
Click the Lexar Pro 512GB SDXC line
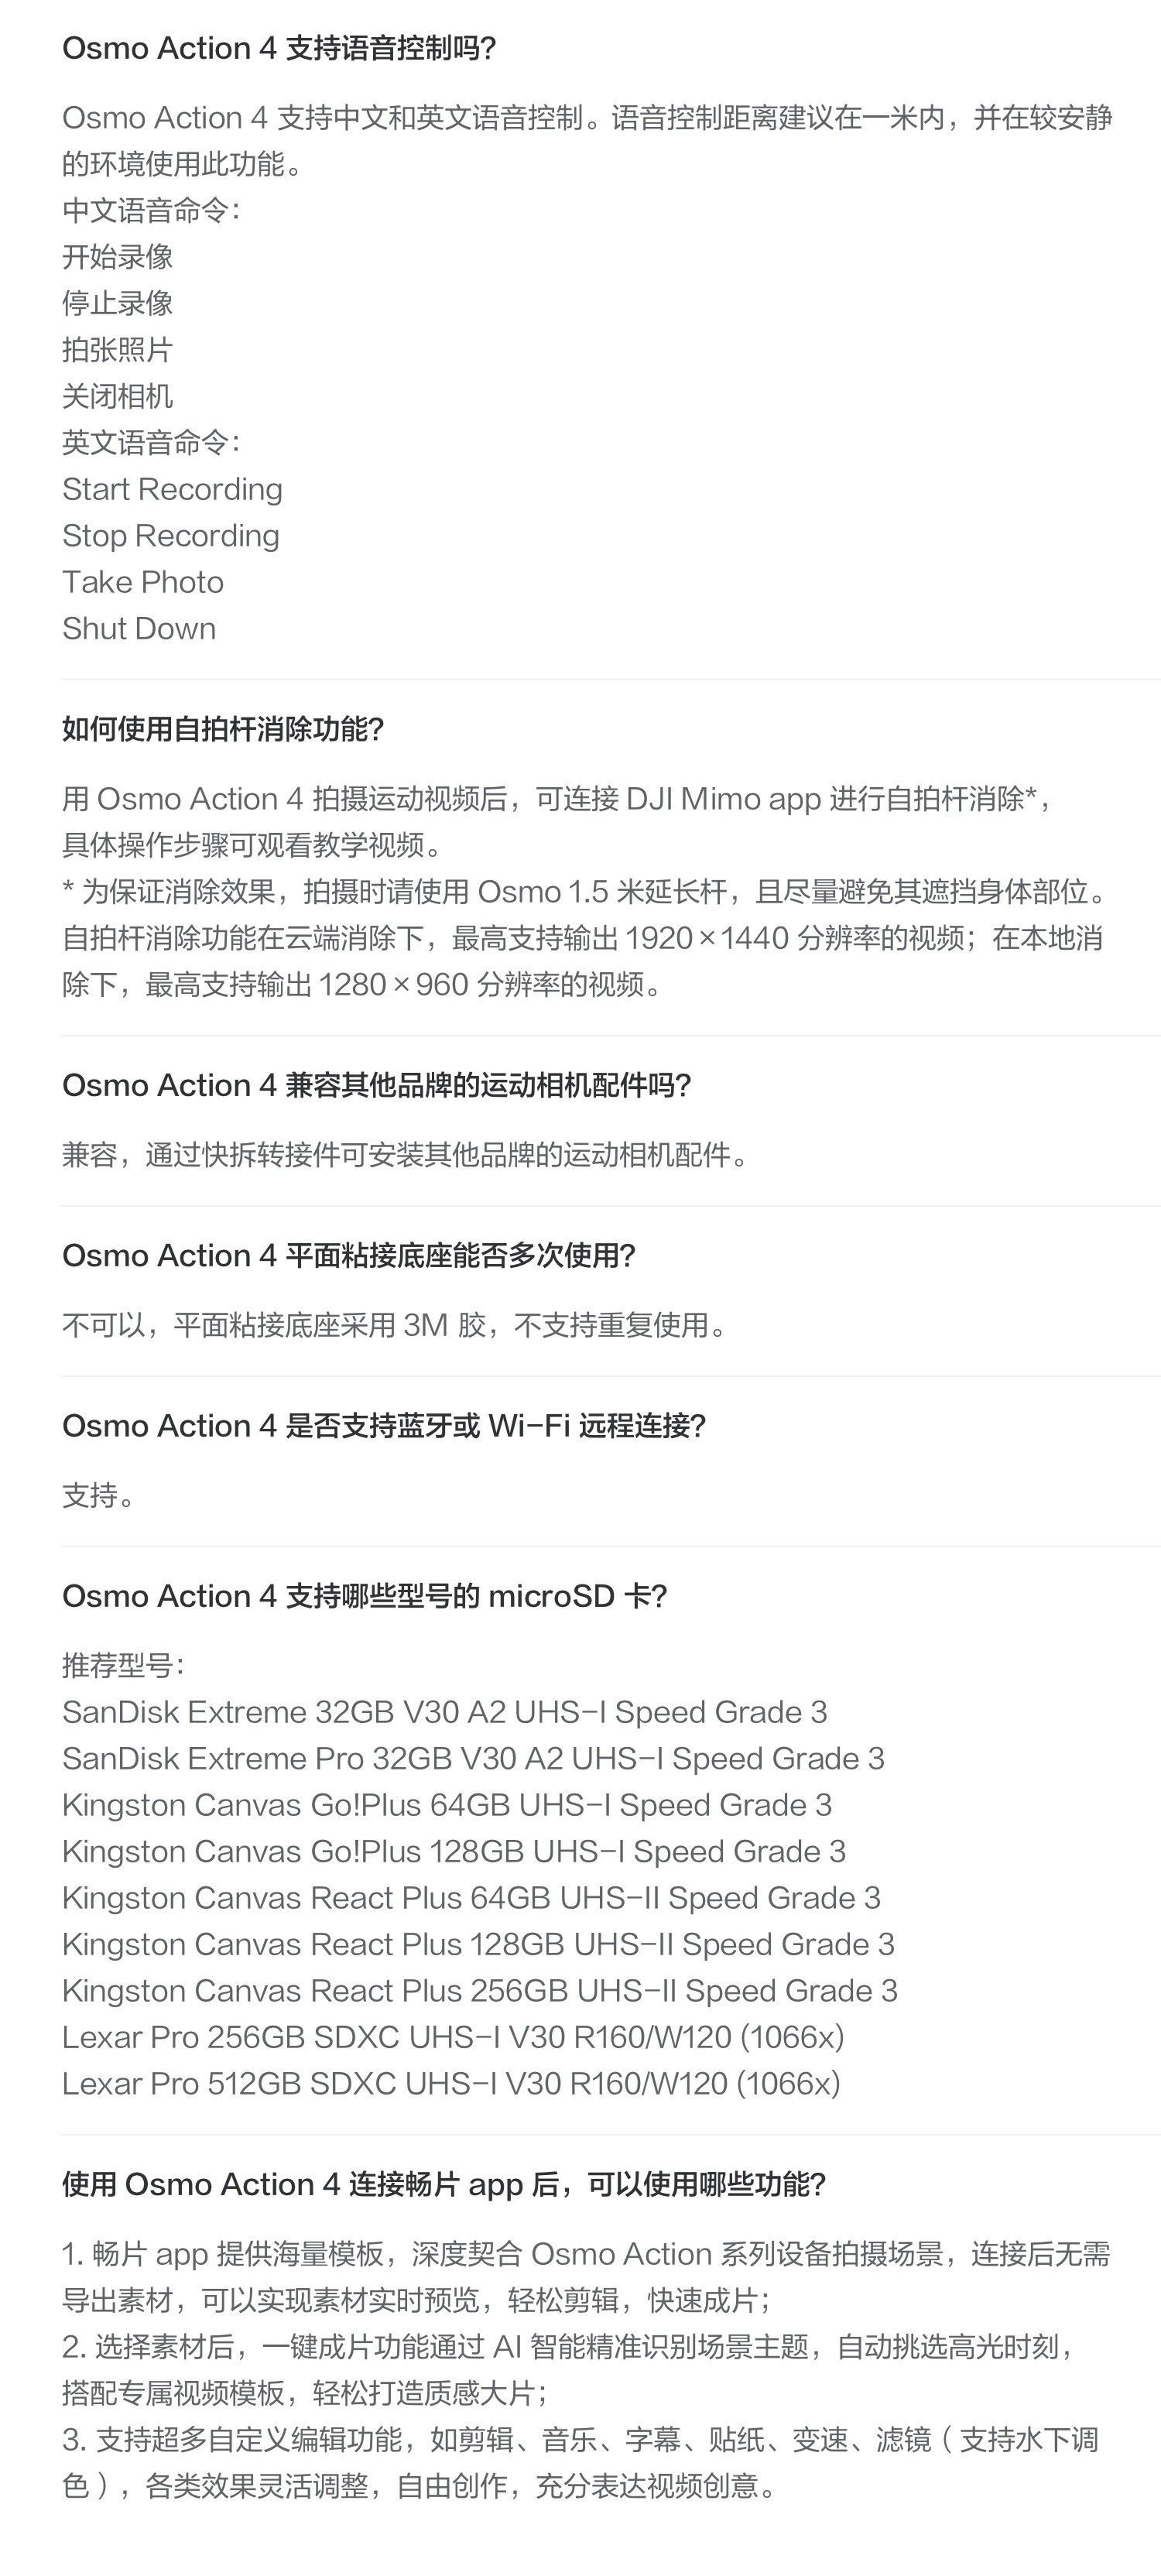[x=451, y=2083]
